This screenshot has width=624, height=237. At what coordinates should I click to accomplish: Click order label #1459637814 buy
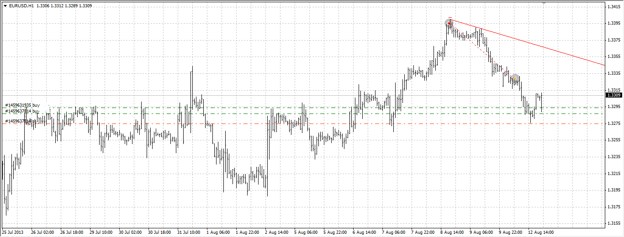(22, 111)
